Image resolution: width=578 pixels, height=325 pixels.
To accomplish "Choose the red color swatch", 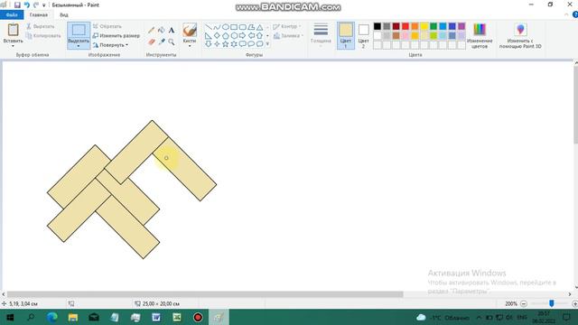I will point(406,26).
